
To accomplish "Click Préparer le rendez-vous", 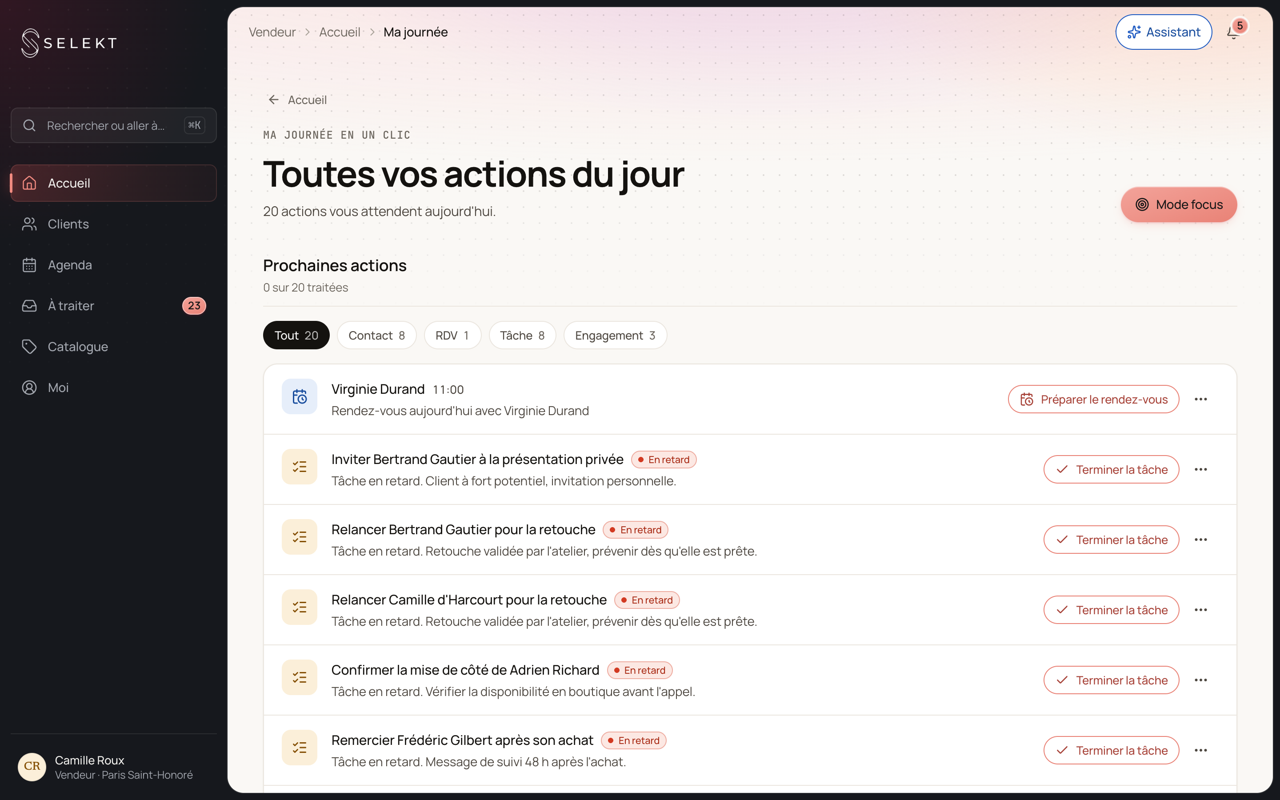I will [1093, 399].
